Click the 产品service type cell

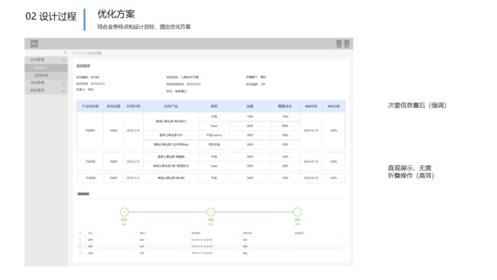[x=214, y=135]
